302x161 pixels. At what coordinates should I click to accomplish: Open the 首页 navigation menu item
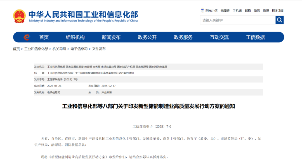pos(44,37)
